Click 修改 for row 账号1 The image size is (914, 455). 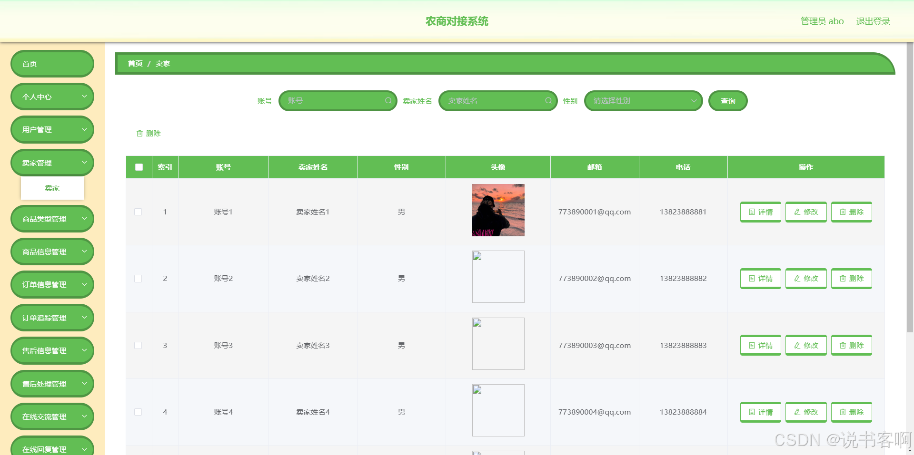pos(806,212)
